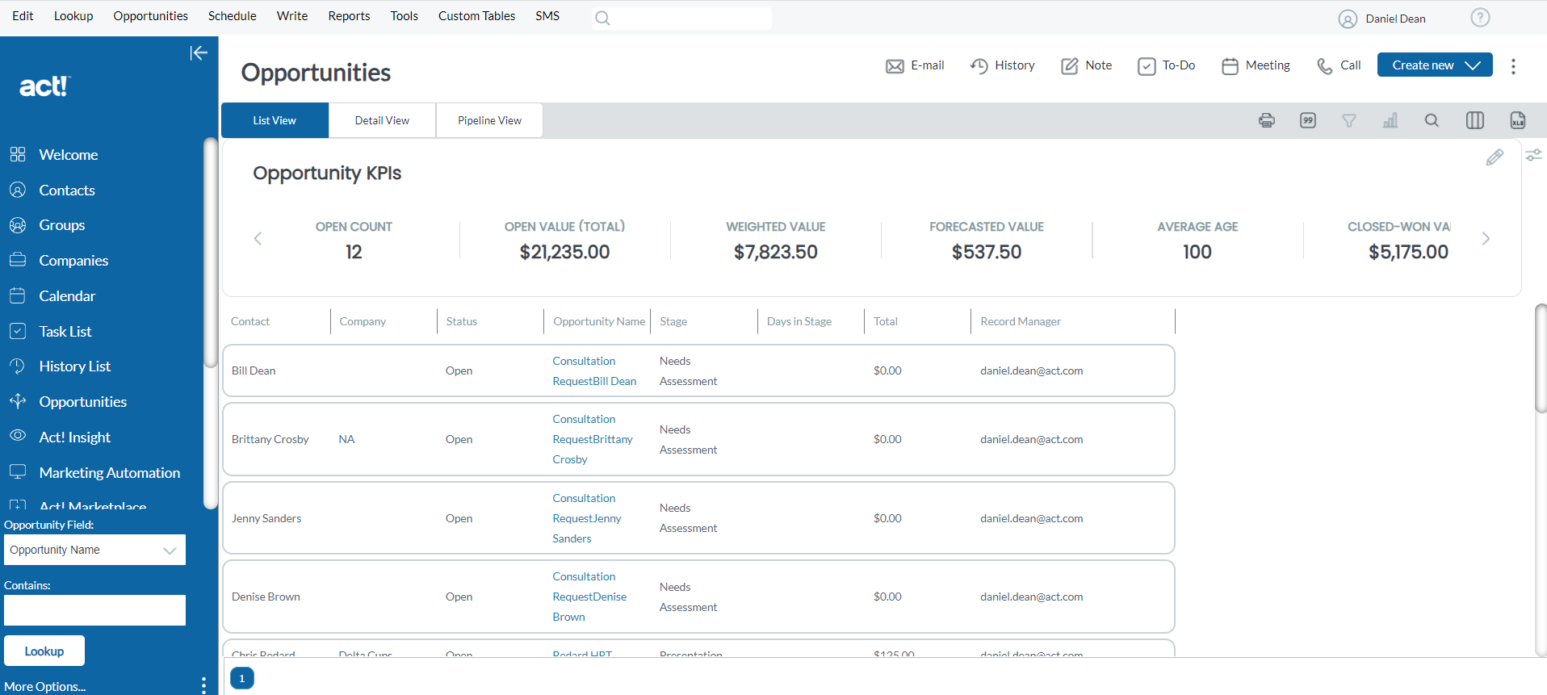Open the Opportunities menu
Screen dimensions: 1547x695
point(150,16)
